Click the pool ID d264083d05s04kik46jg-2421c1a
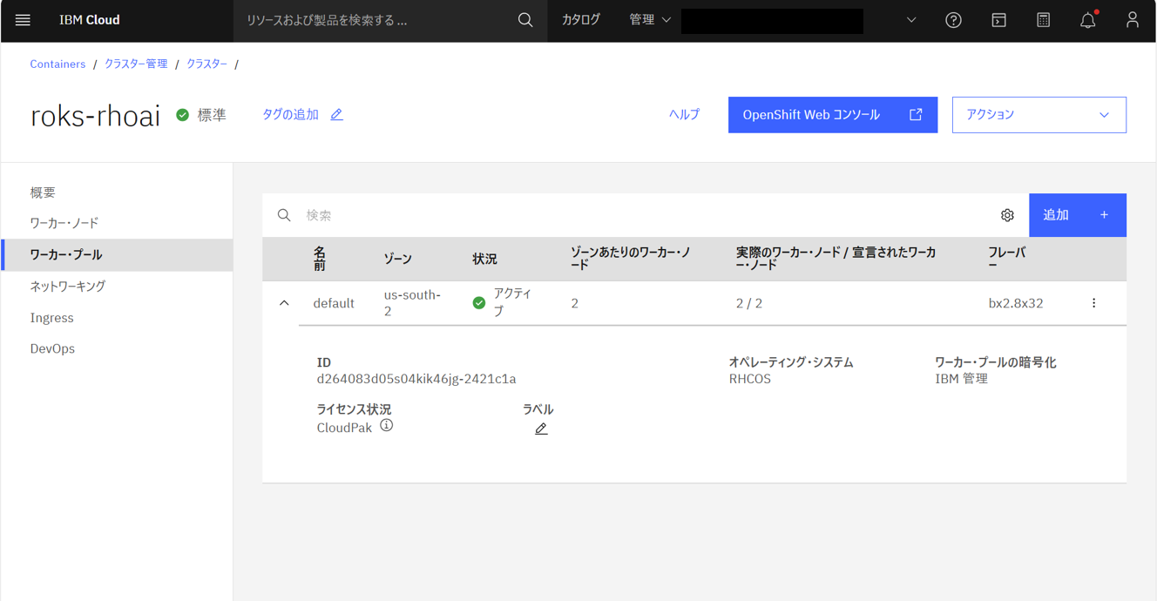 416,379
